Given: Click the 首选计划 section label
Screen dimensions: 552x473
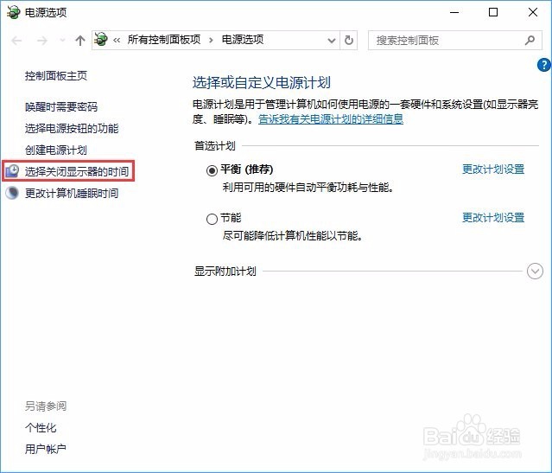Looking at the screenshot, I should click(x=215, y=145).
